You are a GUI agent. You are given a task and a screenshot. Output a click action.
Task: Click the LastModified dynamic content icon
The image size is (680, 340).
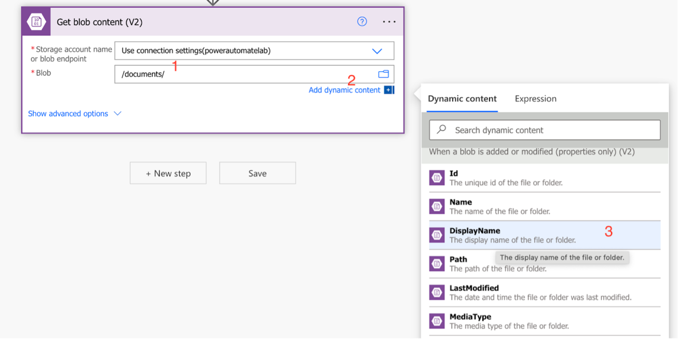(437, 292)
